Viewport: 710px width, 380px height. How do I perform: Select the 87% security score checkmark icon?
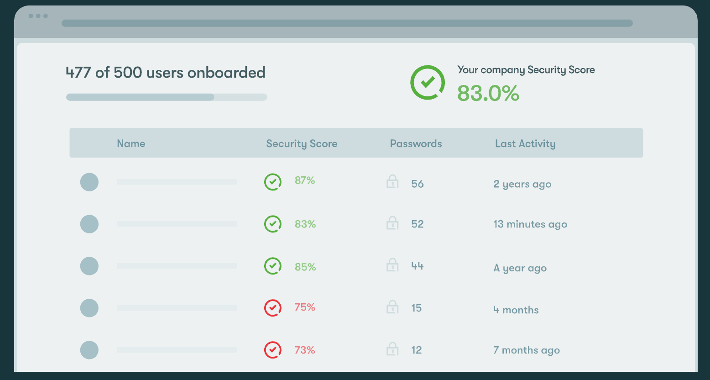[x=272, y=182]
